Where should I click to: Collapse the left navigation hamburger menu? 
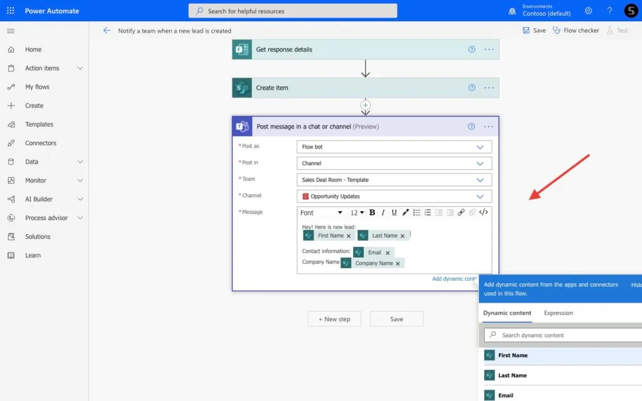point(11,31)
